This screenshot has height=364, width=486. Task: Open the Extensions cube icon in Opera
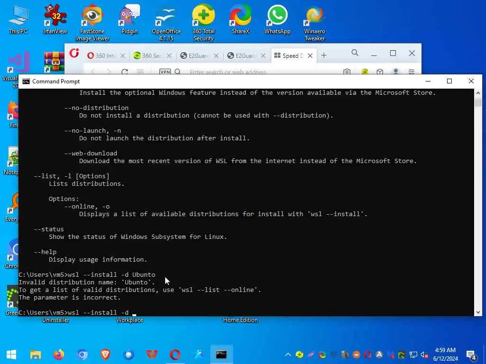[380, 72]
